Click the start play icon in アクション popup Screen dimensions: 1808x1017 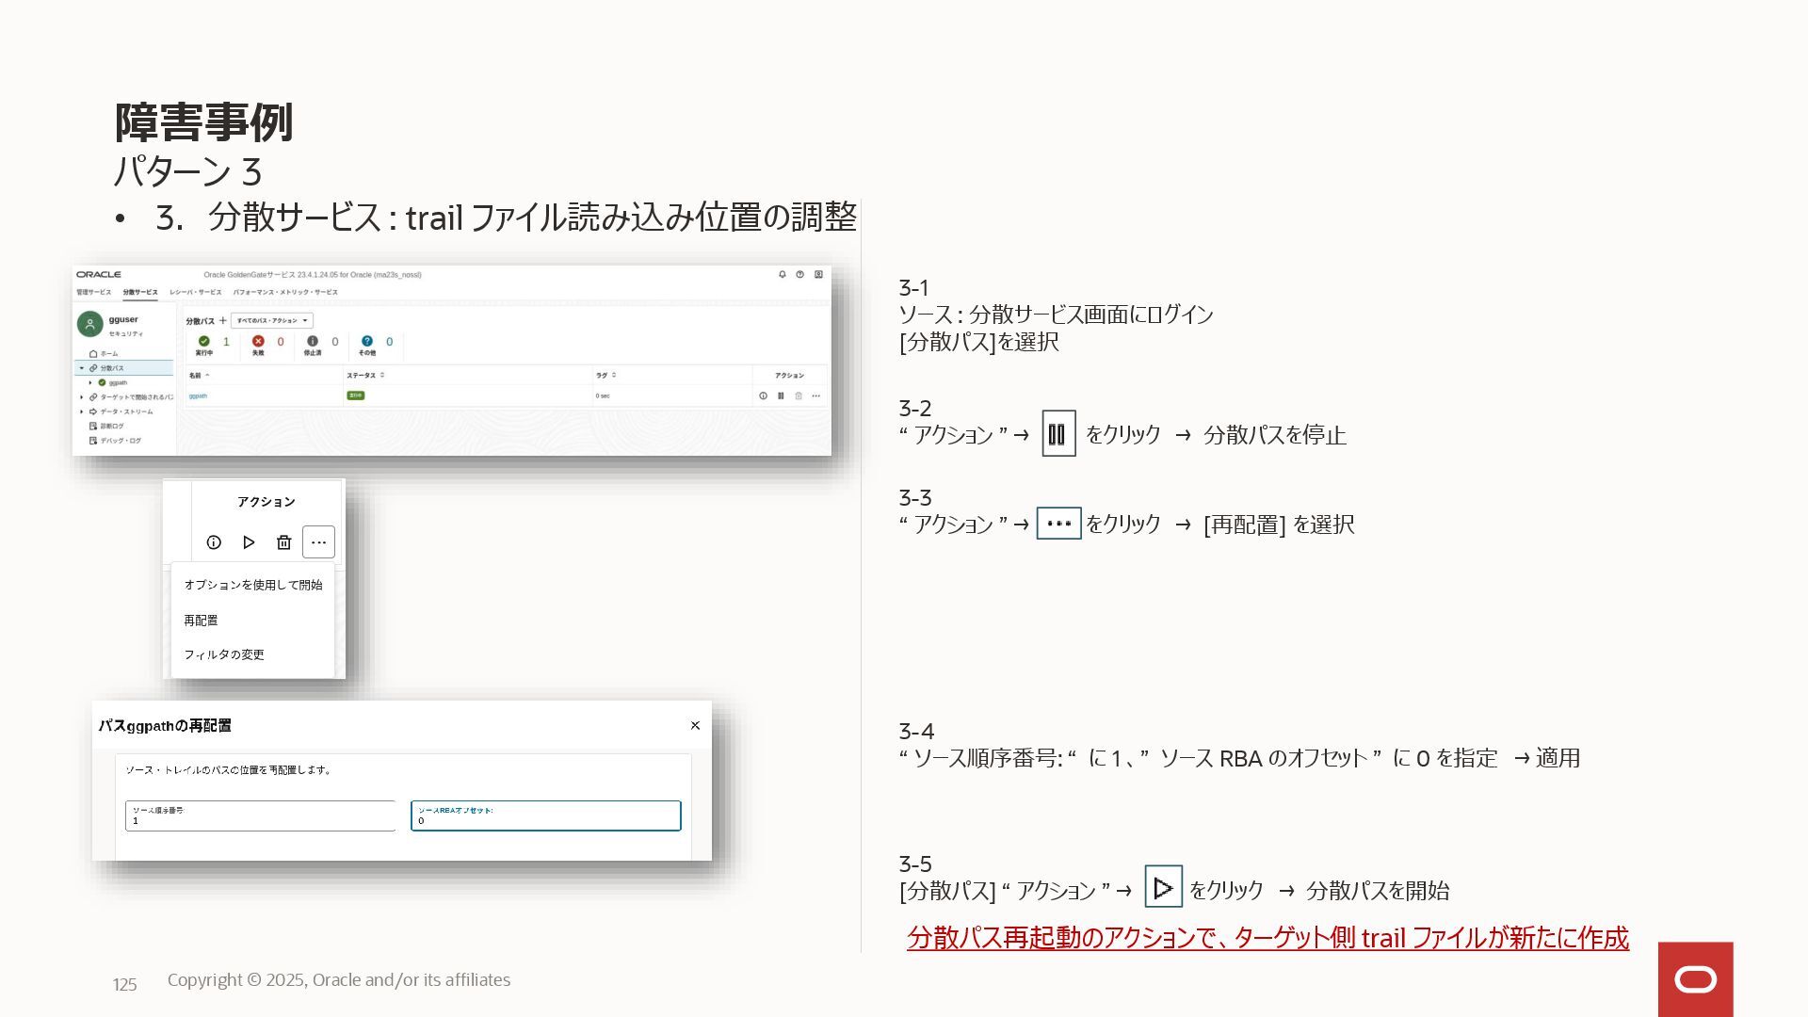[249, 542]
